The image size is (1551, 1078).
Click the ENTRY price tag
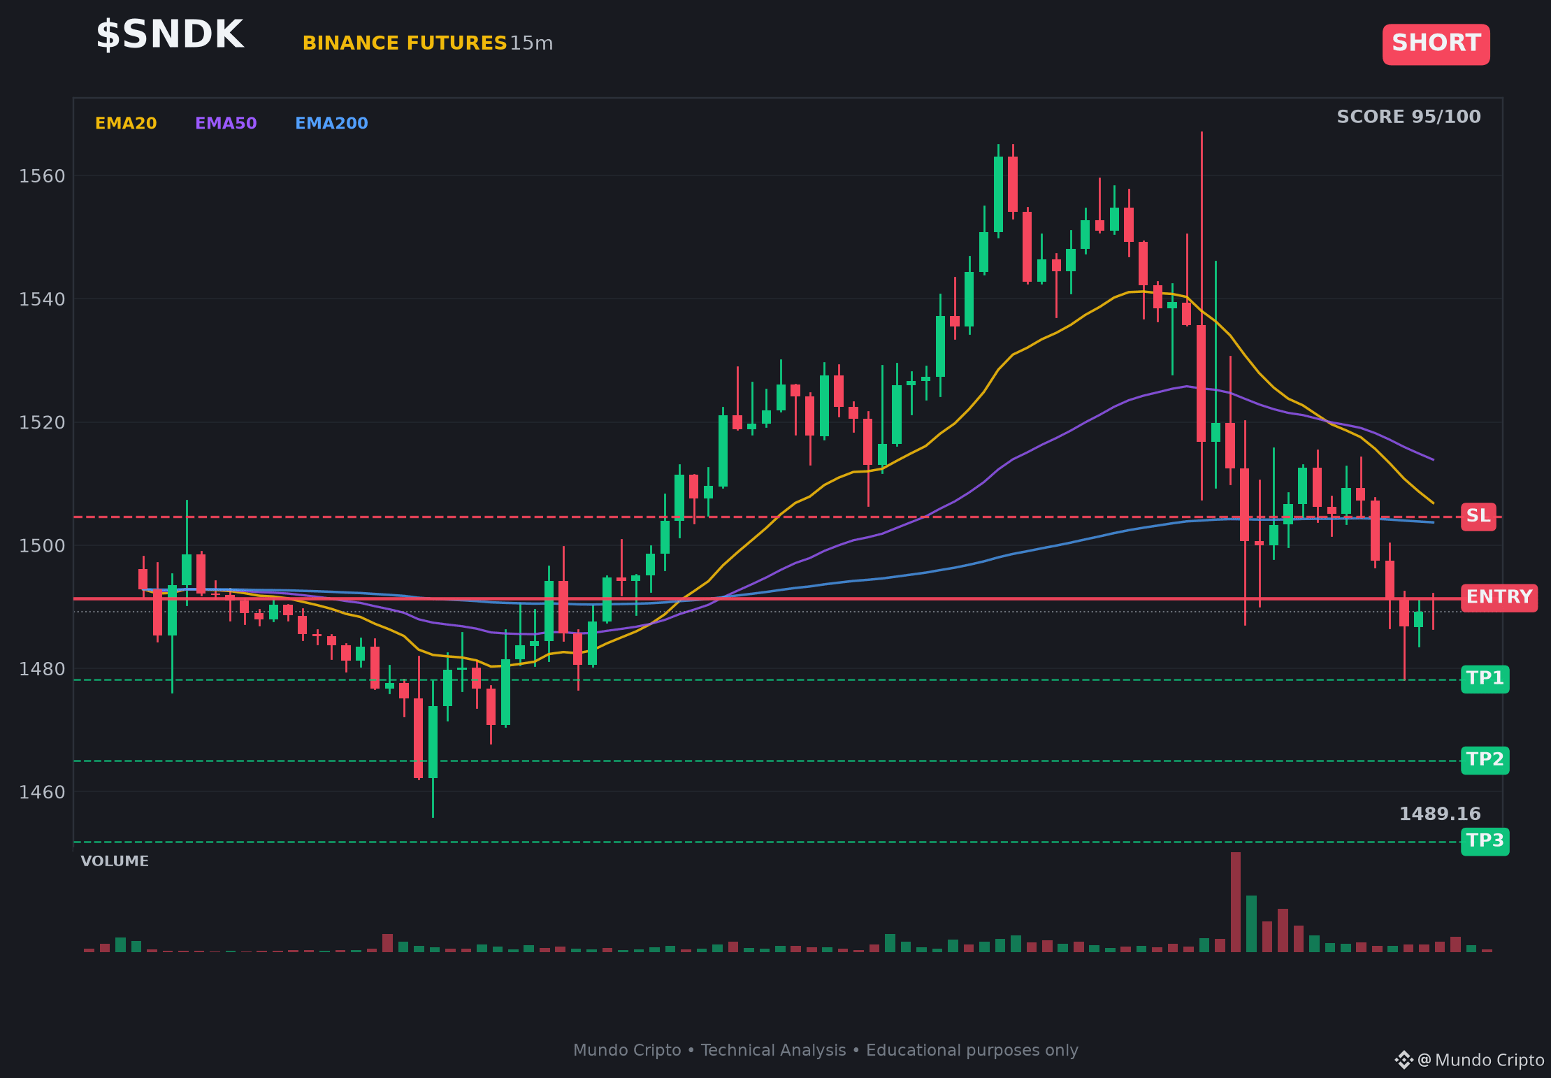tap(1499, 598)
